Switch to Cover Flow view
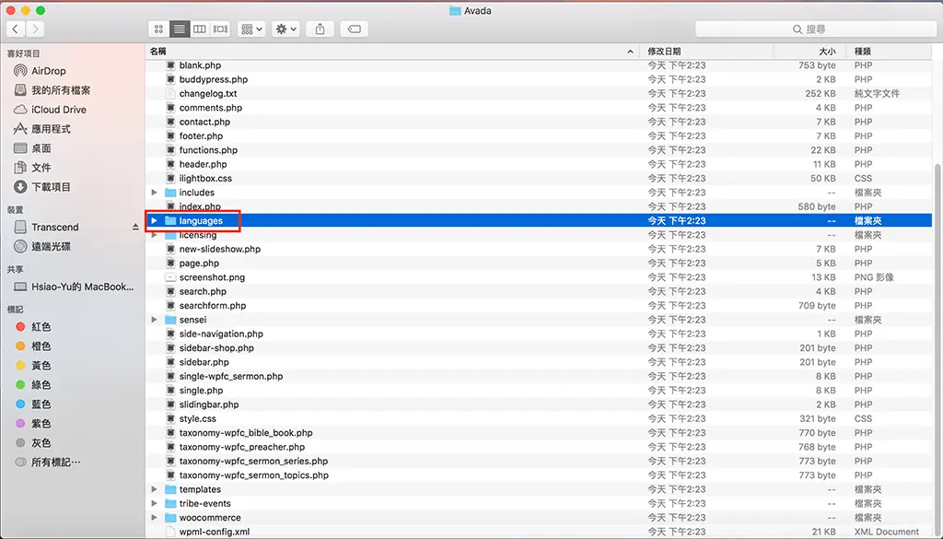Image resolution: width=943 pixels, height=539 pixels. [x=220, y=29]
